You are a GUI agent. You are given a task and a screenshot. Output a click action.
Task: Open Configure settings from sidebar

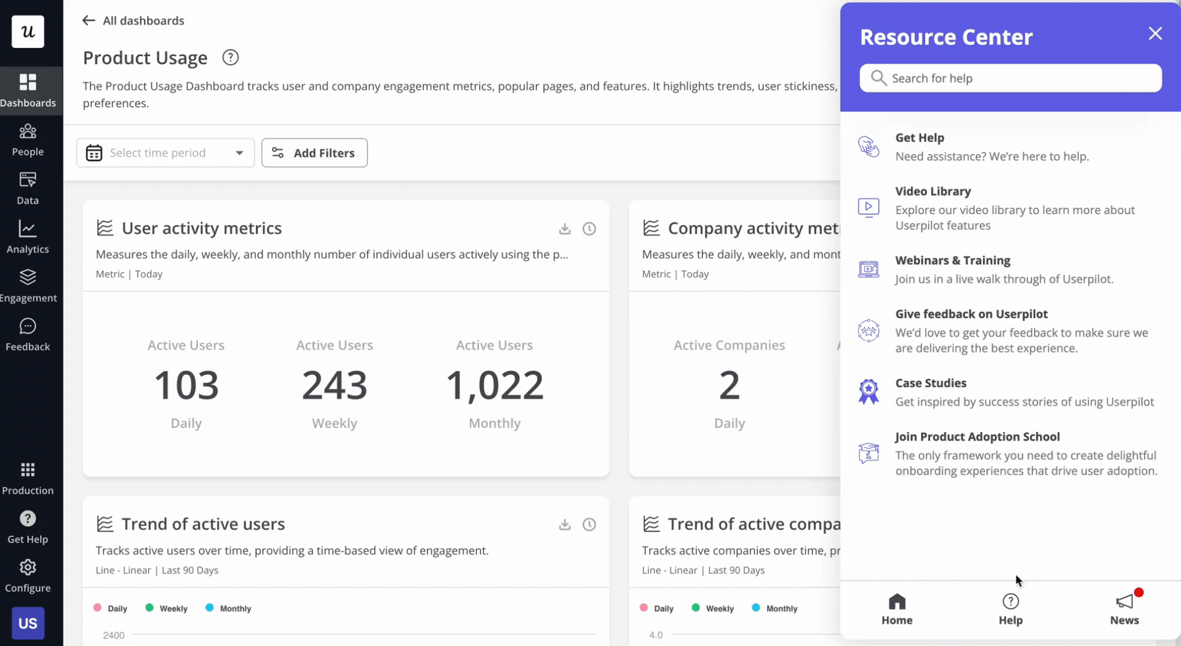[x=28, y=575]
